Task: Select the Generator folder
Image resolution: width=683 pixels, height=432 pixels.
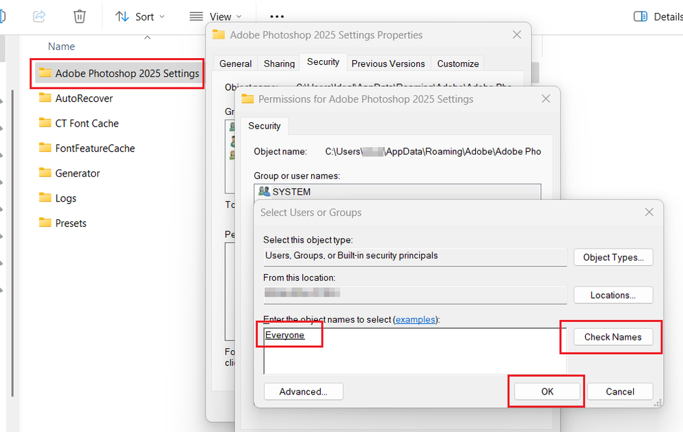Action: (x=69, y=174)
